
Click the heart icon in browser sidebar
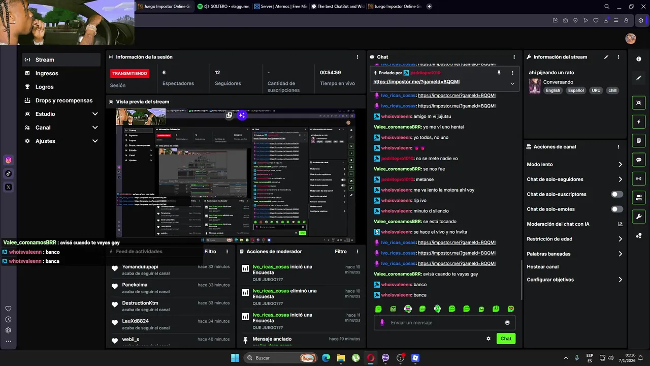click(x=8, y=309)
